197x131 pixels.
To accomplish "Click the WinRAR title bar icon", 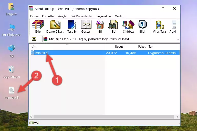I will [31, 9].
